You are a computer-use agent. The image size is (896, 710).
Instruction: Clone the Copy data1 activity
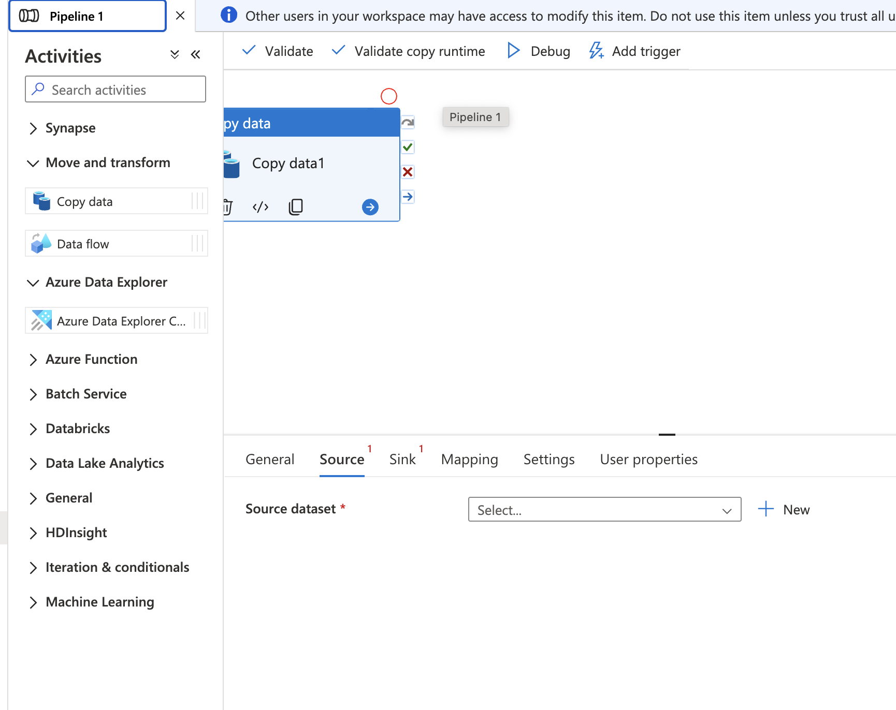pos(296,207)
